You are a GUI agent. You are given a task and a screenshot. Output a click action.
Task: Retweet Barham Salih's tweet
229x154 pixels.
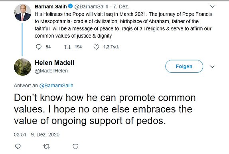tap(67, 47)
